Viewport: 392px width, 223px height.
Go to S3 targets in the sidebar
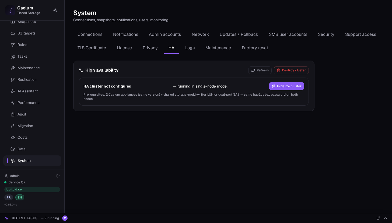tap(32, 33)
